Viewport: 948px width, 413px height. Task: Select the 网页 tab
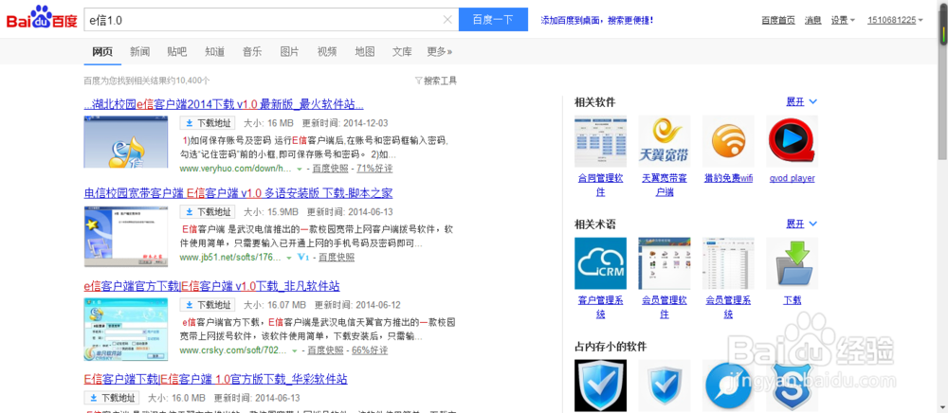[102, 51]
